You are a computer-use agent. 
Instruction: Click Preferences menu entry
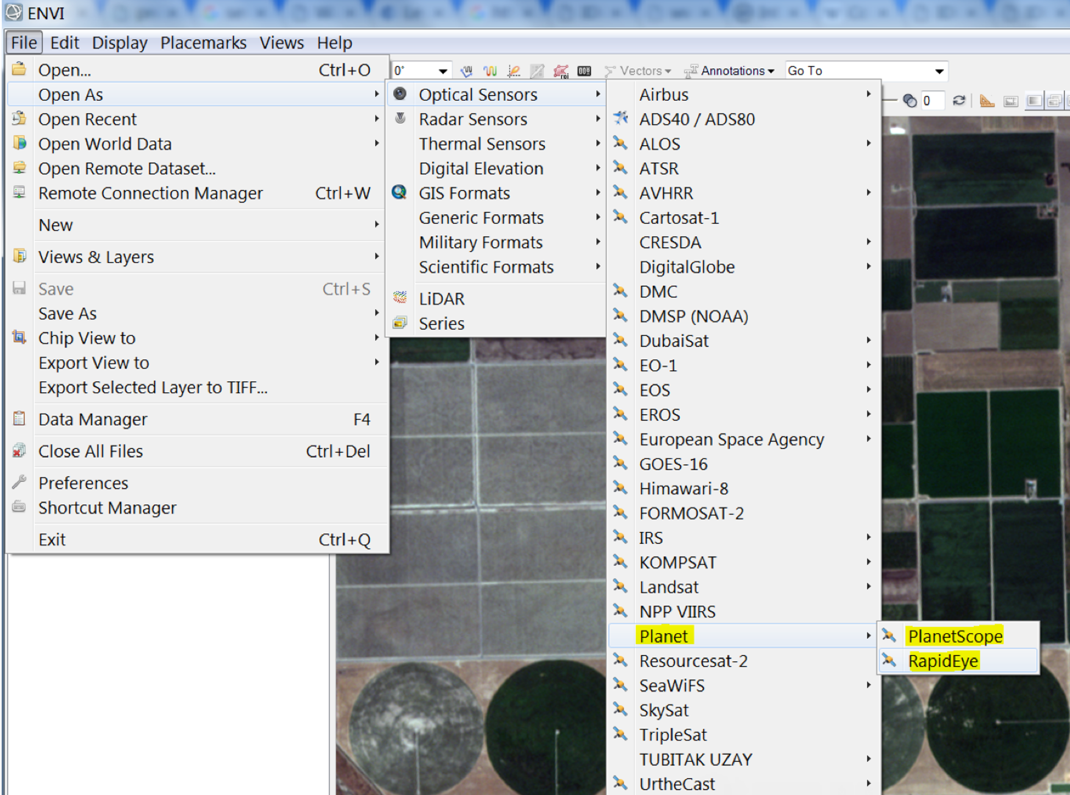tap(83, 483)
